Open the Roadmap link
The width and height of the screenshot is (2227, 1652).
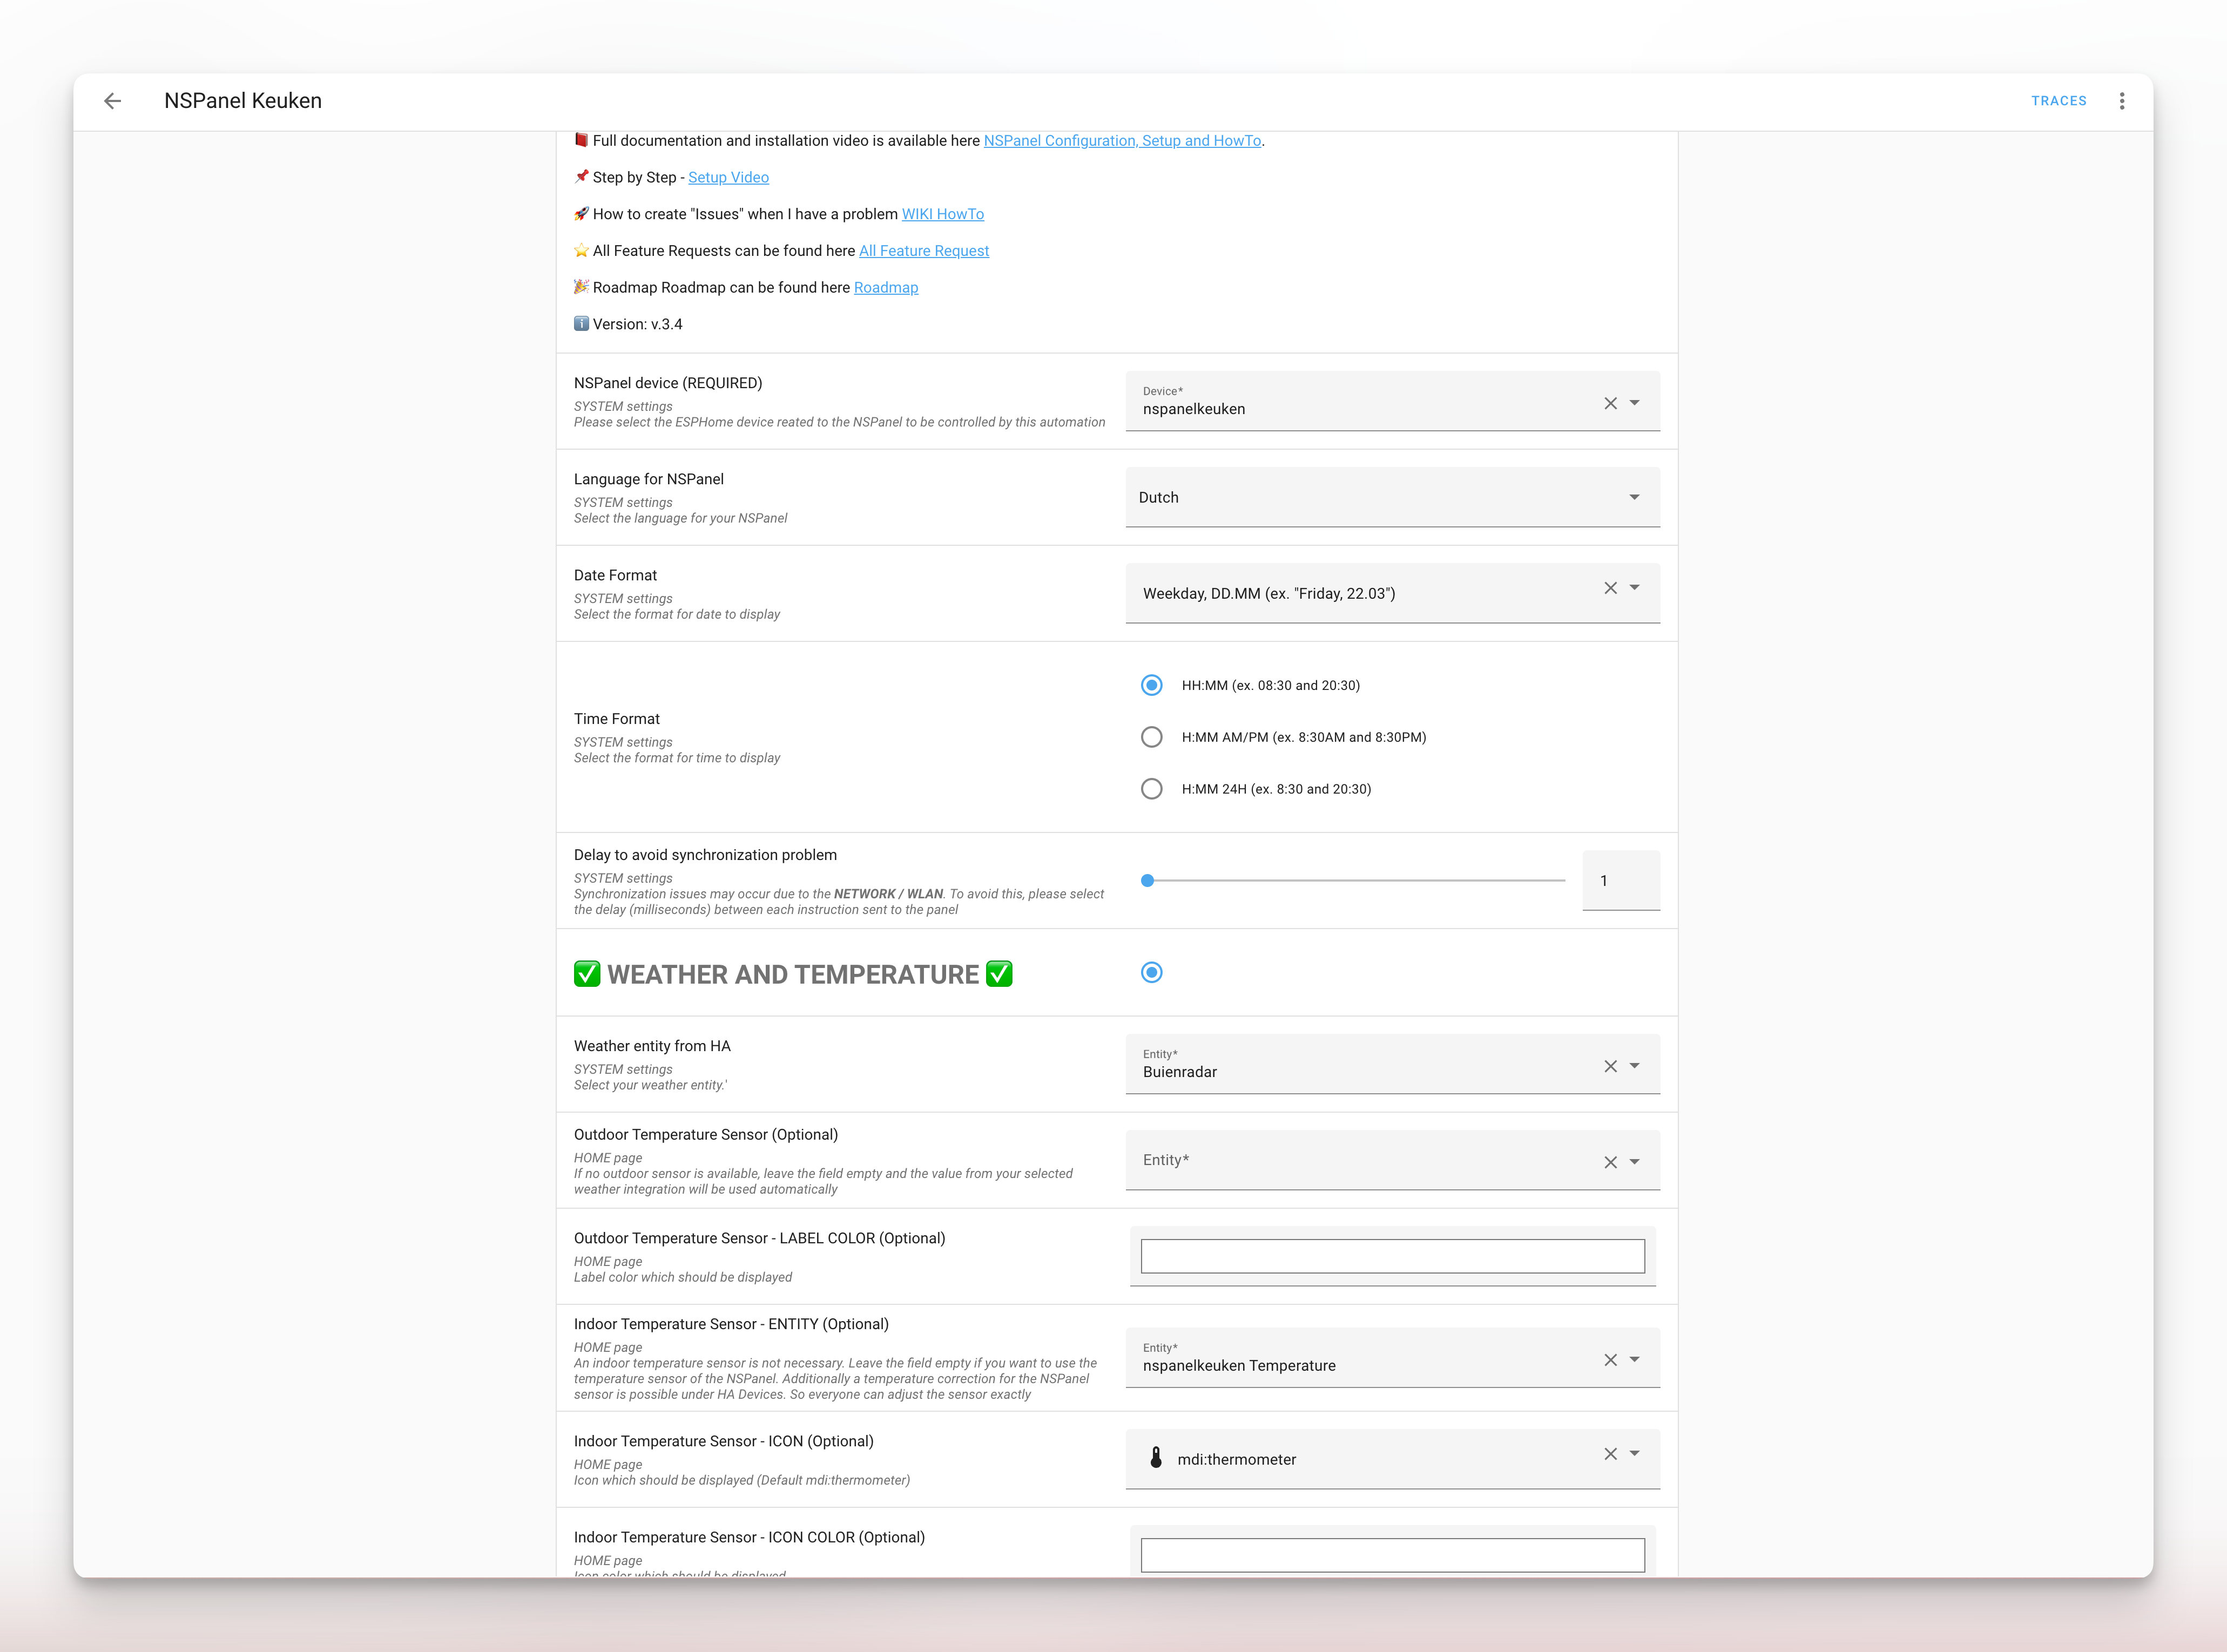[885, 287]
